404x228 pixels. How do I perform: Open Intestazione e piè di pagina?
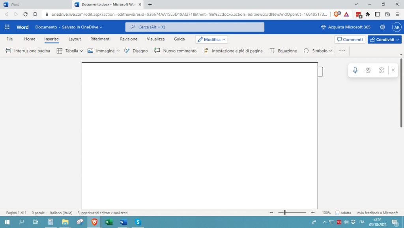pos(233,51)
